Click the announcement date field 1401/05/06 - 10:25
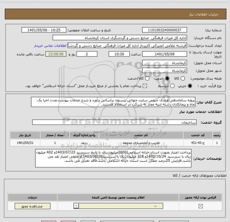230x222 pixels. [x=44, y=30]
